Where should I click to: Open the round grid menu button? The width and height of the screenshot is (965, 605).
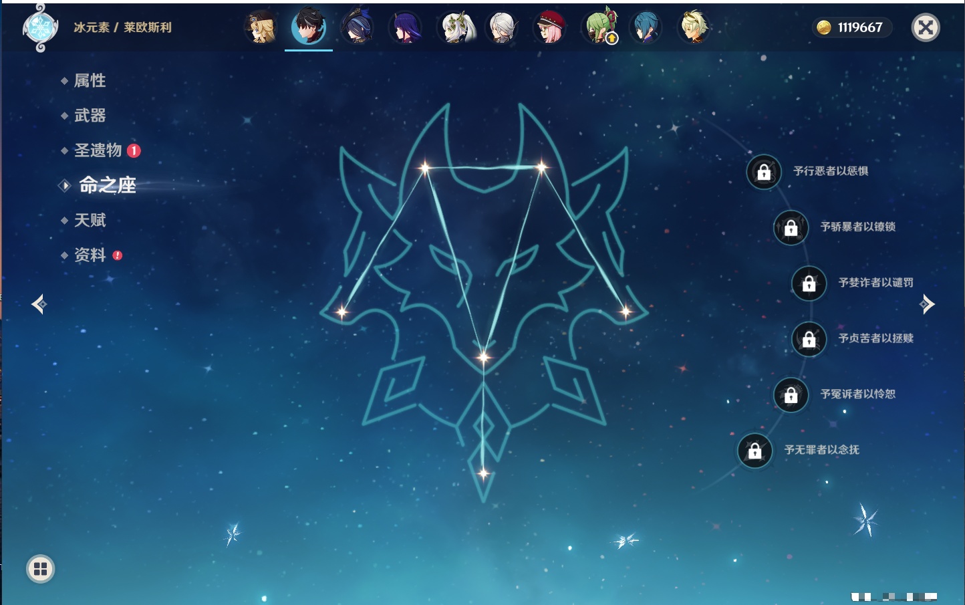[x=40, y=569]
